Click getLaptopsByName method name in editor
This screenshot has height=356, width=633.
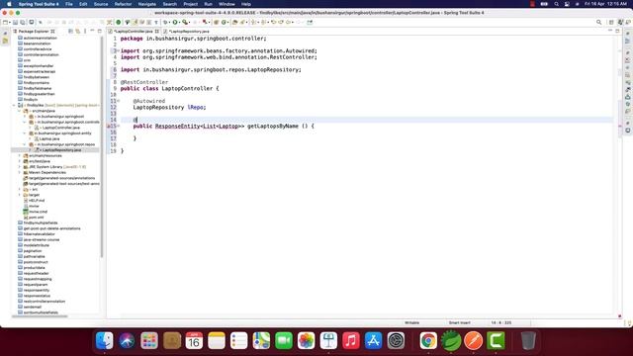click(x=273, y=126)
